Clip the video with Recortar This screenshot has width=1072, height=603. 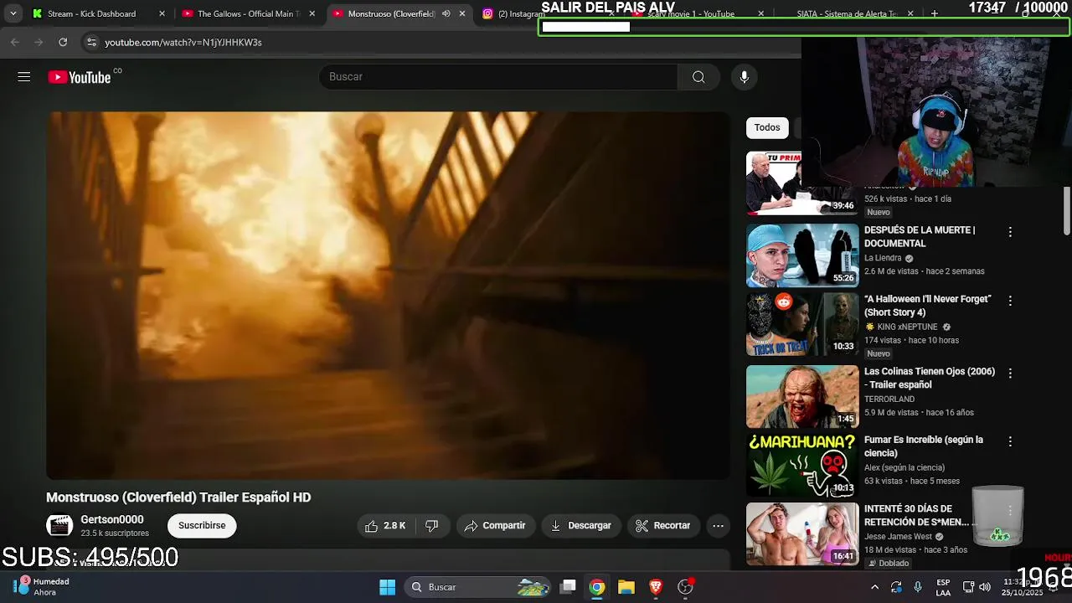(663, 526)
